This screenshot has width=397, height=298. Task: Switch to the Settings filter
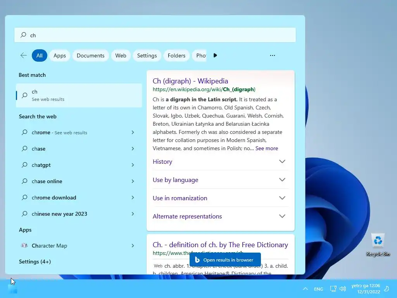147,55
